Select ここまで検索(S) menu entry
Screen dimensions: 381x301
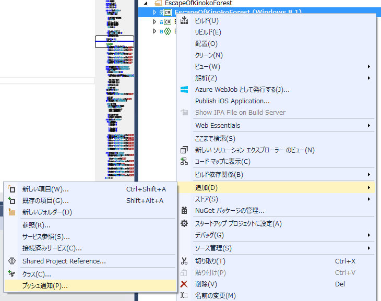pos(276,138)
